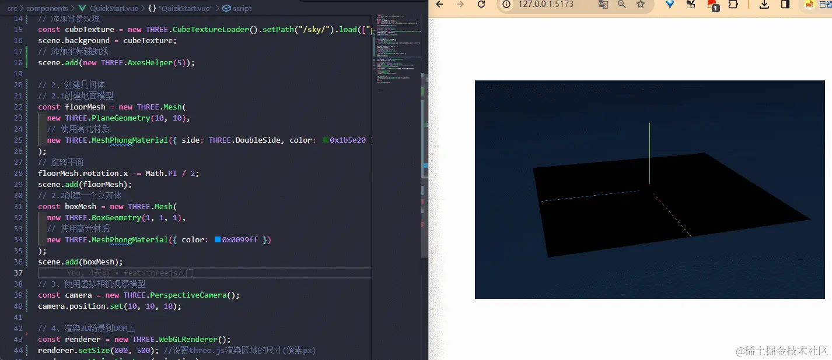Open the browser downloads icon
The height and width of the screenshot is (360, 832).
(x=764, y=5)
